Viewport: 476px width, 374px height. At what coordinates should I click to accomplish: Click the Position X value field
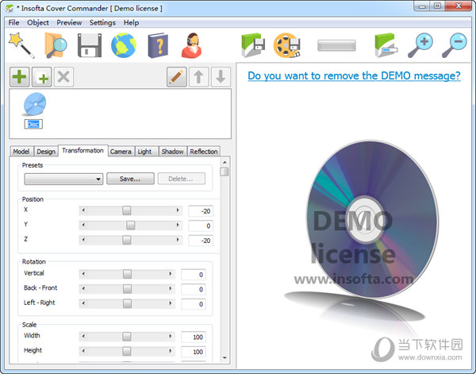[x=201, y=211]
